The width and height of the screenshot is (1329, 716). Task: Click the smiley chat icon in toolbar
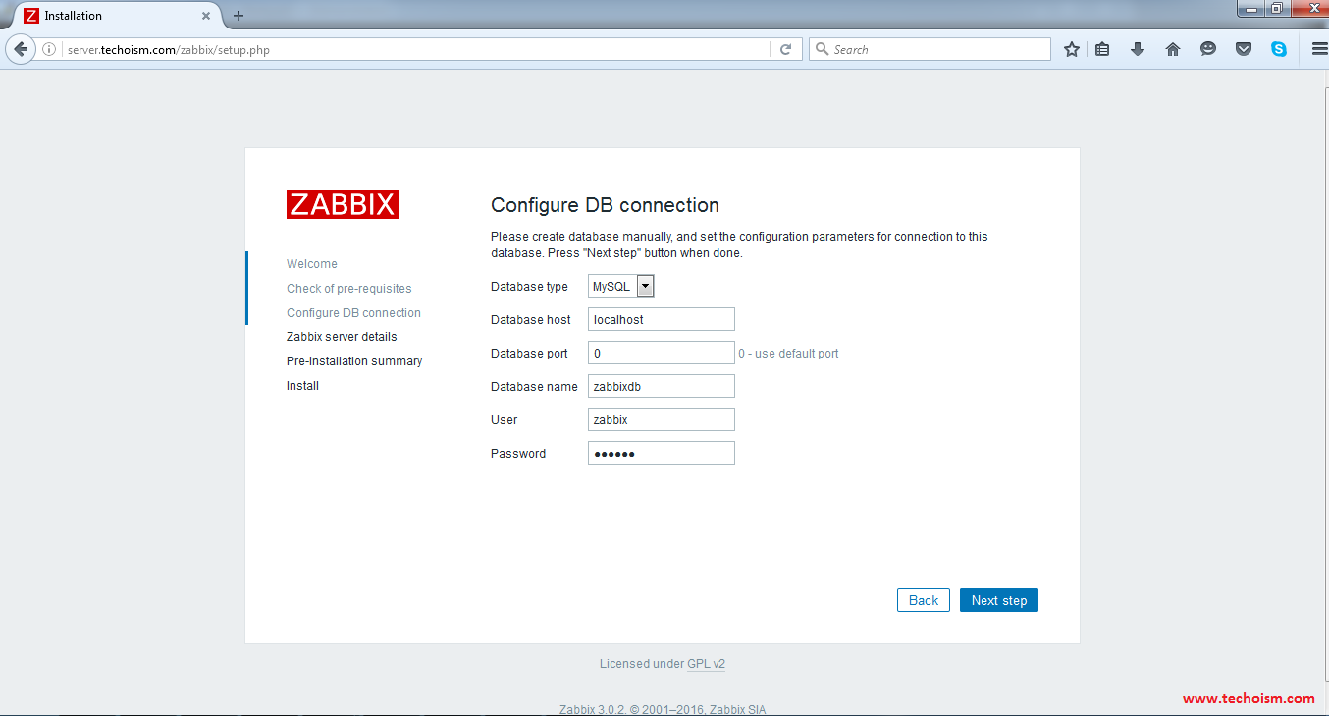tap(1208, 49)
